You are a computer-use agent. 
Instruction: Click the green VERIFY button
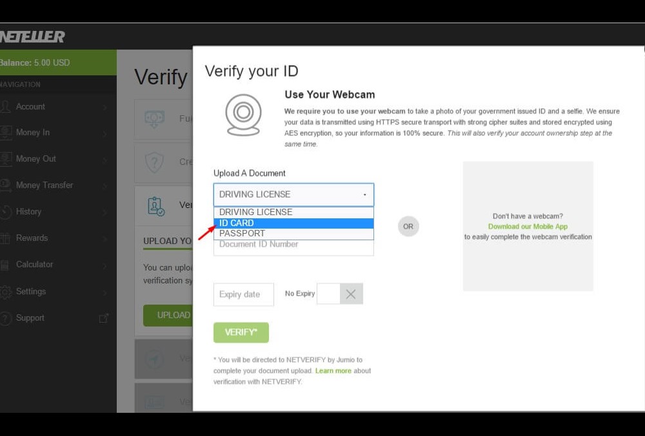[x=241, y=332]
